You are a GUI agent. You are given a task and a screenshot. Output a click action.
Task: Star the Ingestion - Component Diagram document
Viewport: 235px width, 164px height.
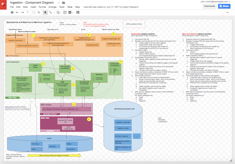[59, 3]
